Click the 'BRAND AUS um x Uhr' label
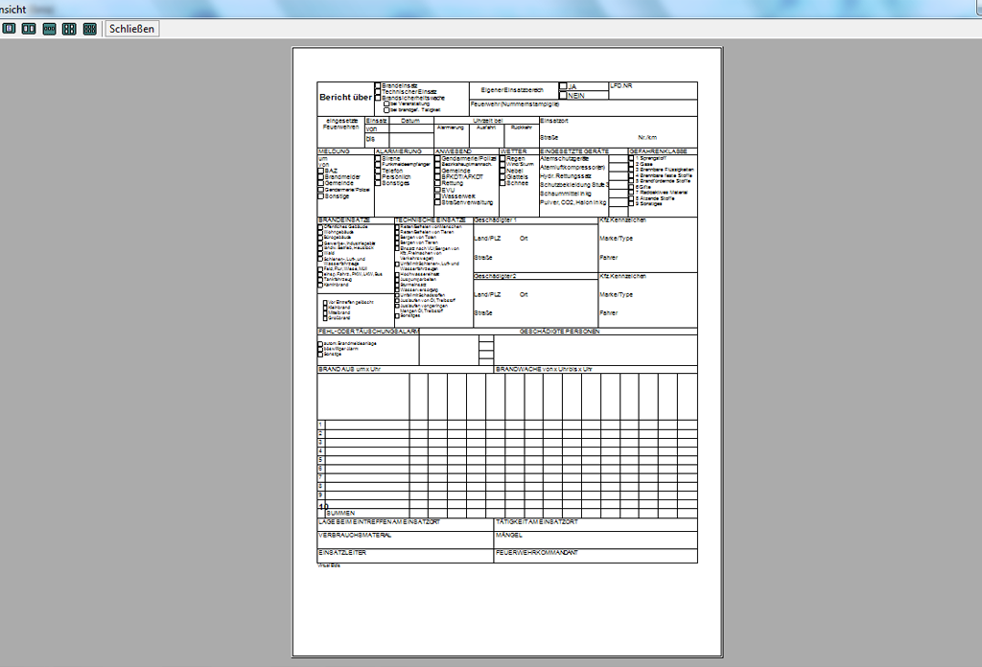 tap(349, 369)
